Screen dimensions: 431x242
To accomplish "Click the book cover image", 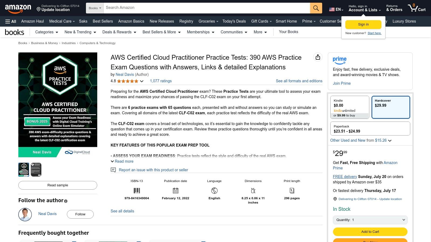I will 58,105.
